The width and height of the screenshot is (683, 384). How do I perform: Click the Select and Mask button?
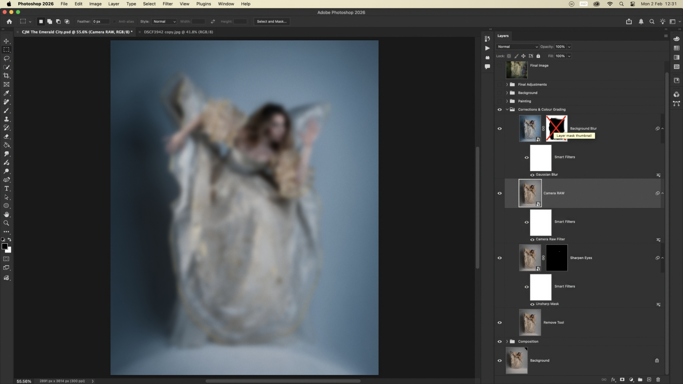click(271, 21)
